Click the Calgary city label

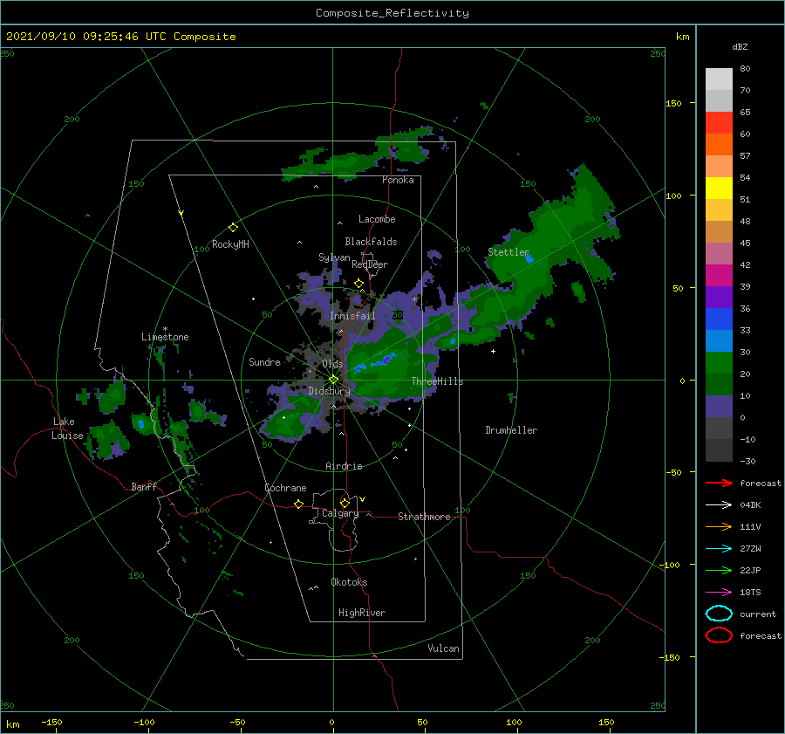(340, 513)
